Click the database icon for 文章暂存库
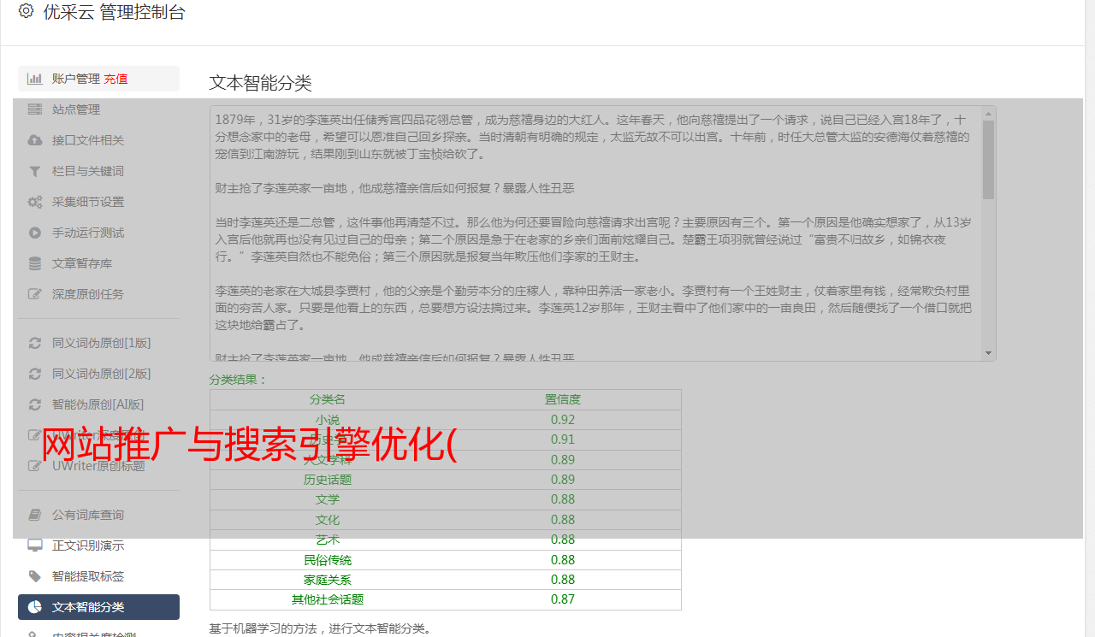This screenshot has height=637, width=1095. 35,263
